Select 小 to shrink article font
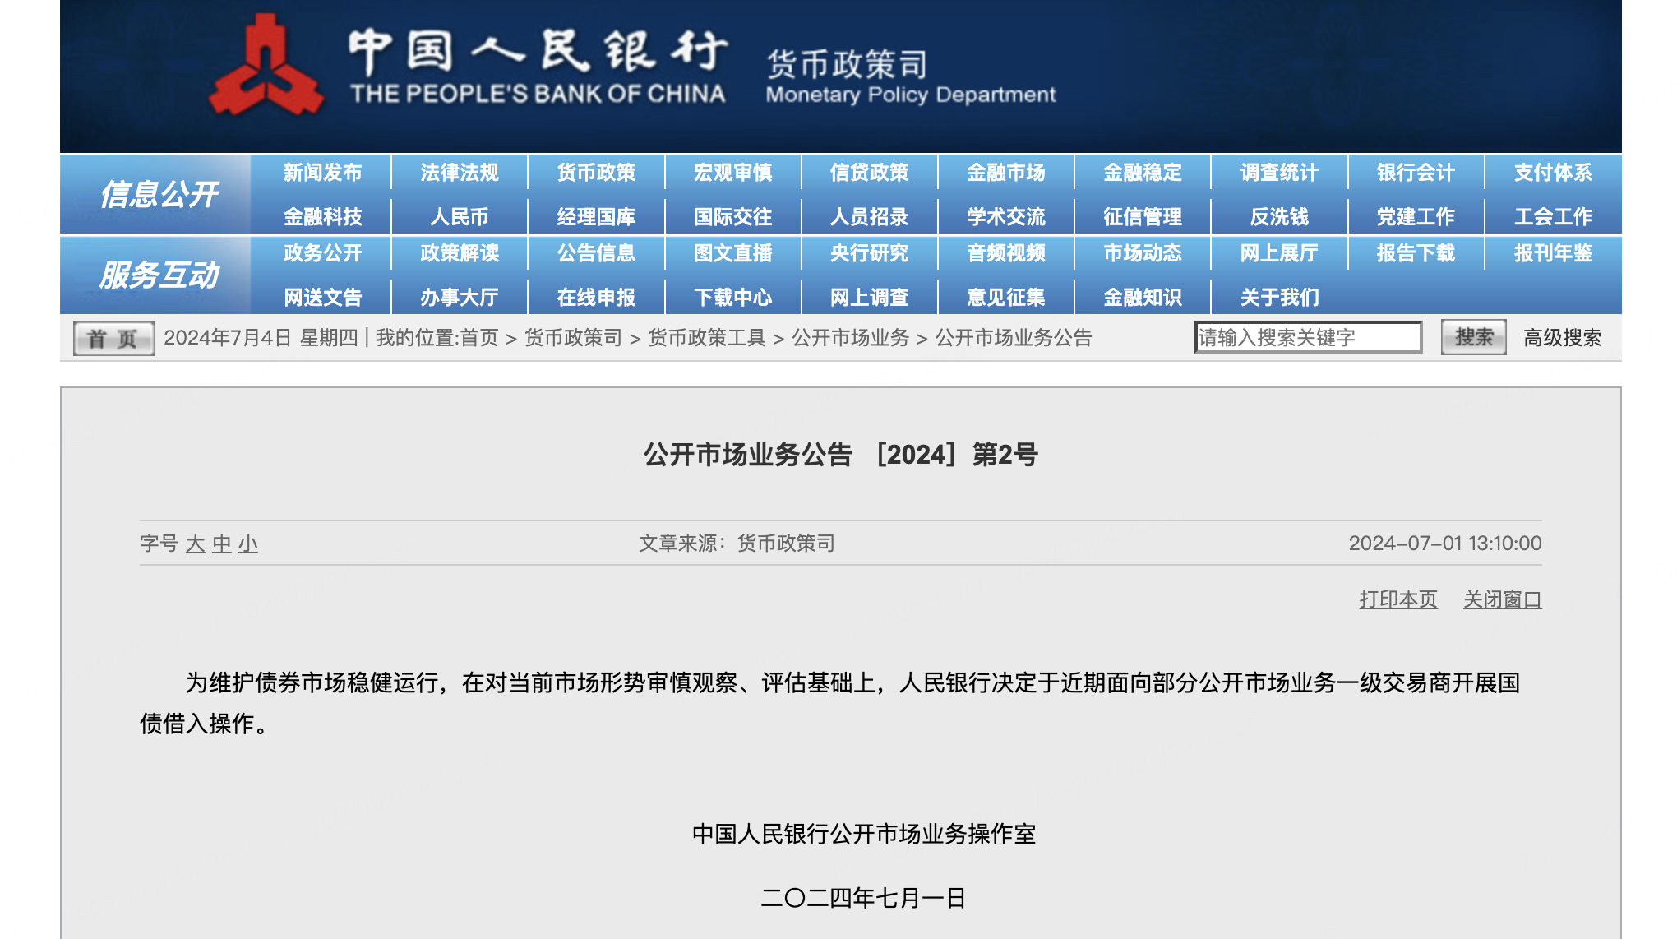The height and width of the screenshot is (939, 1677). pos(249,544)
